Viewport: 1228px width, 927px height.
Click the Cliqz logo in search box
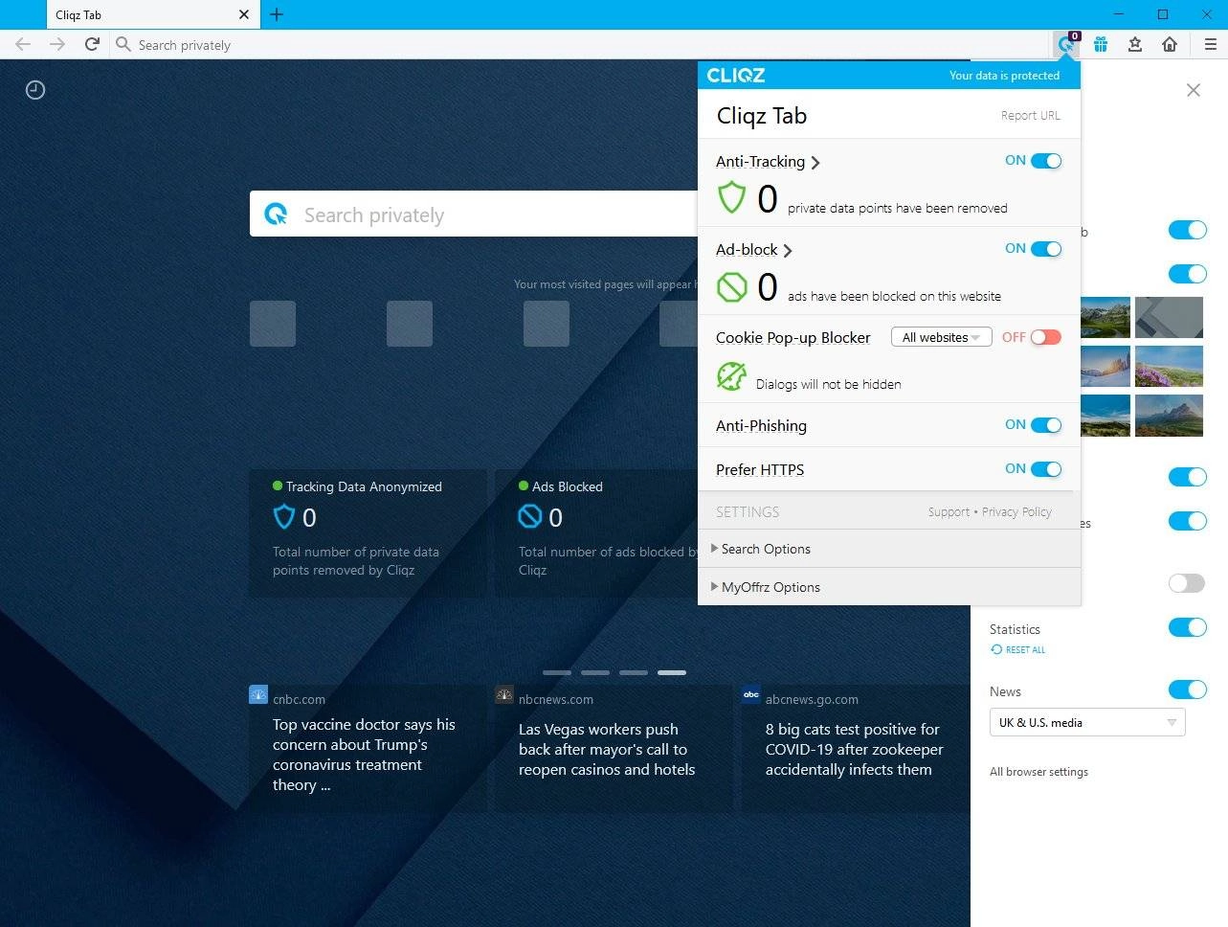(x=277, y=215)
